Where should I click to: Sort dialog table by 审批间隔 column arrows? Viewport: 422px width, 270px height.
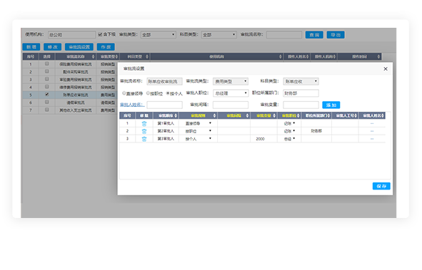point(247,115)
